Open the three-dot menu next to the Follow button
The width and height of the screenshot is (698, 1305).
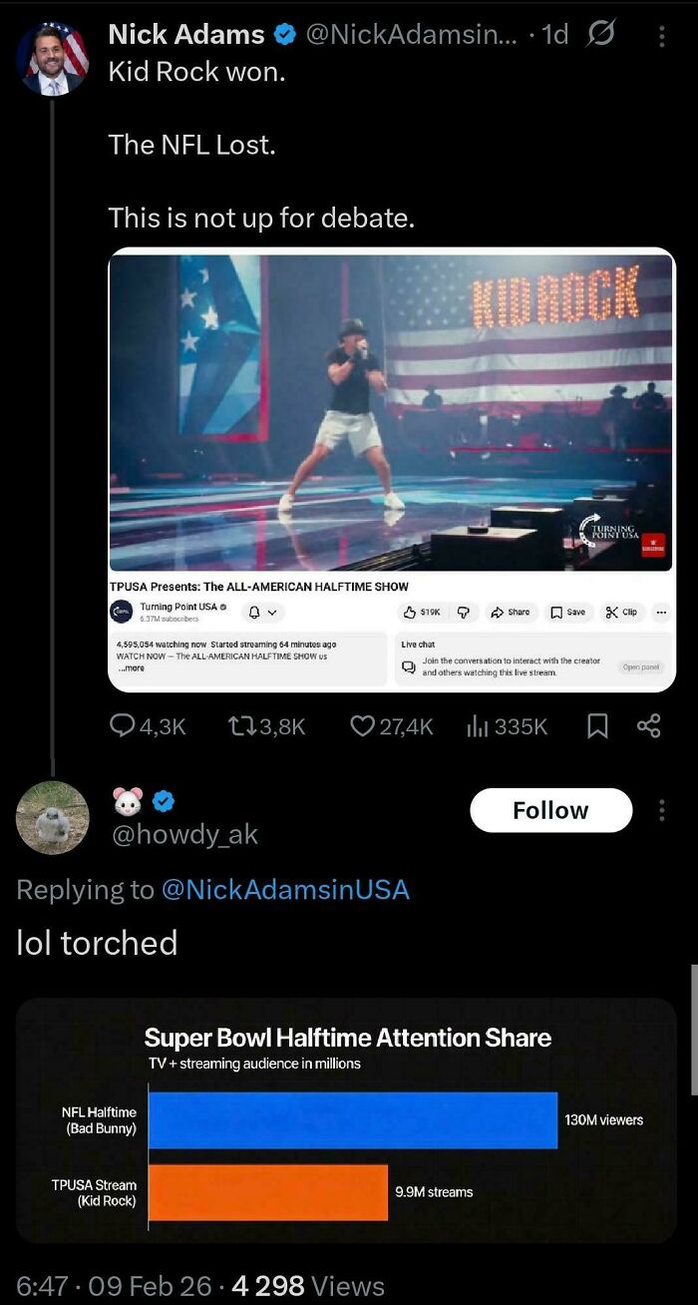662,810
